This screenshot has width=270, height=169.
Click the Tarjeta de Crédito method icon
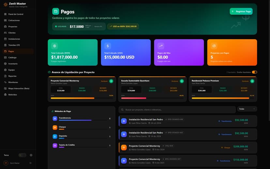55,146
